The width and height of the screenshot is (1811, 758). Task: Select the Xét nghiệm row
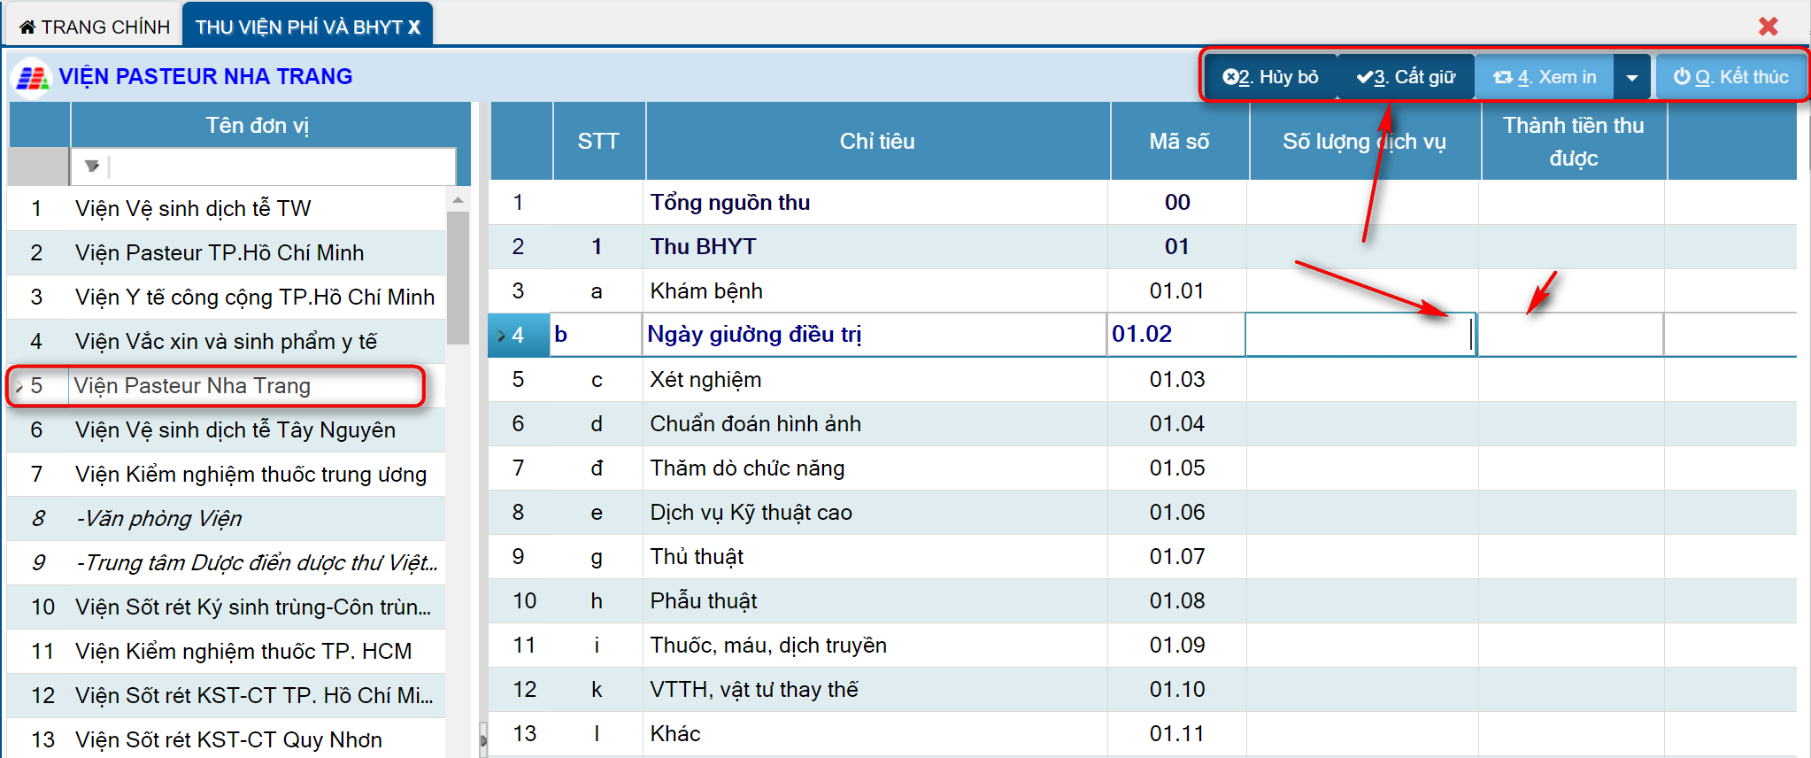(x=705, y=380)
